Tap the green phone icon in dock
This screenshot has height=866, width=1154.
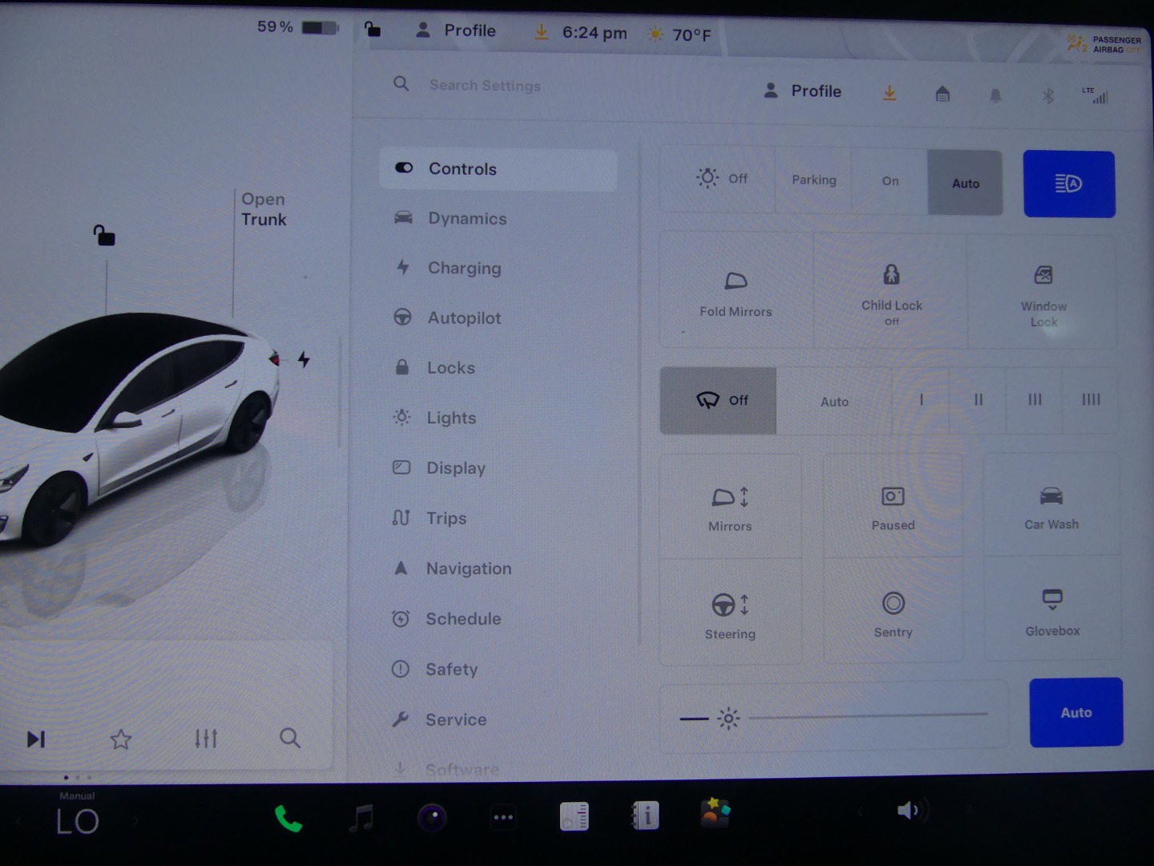[x=288, y=819]
